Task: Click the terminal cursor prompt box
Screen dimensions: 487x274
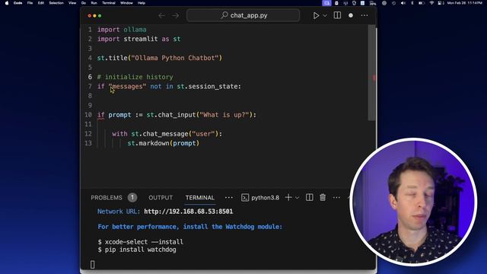Action: tap(92, 264)
